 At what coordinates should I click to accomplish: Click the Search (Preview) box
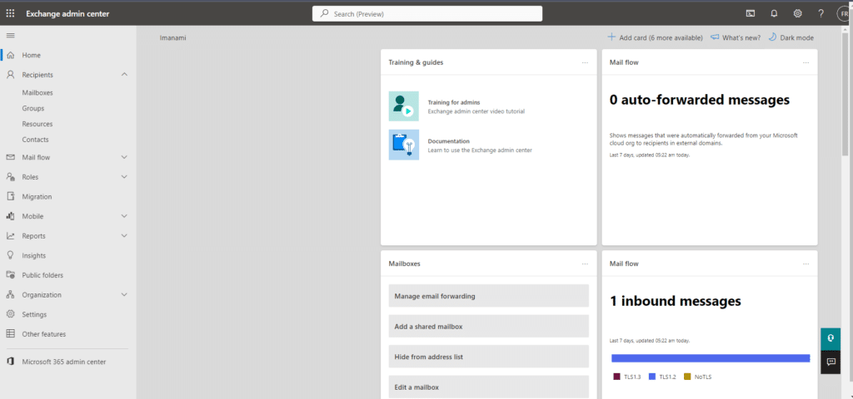[x=427, y=13]
